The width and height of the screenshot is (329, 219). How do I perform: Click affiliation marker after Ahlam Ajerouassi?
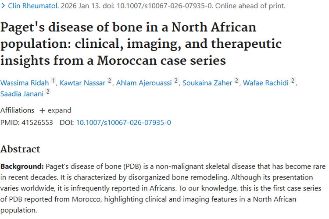pos(176,81)
